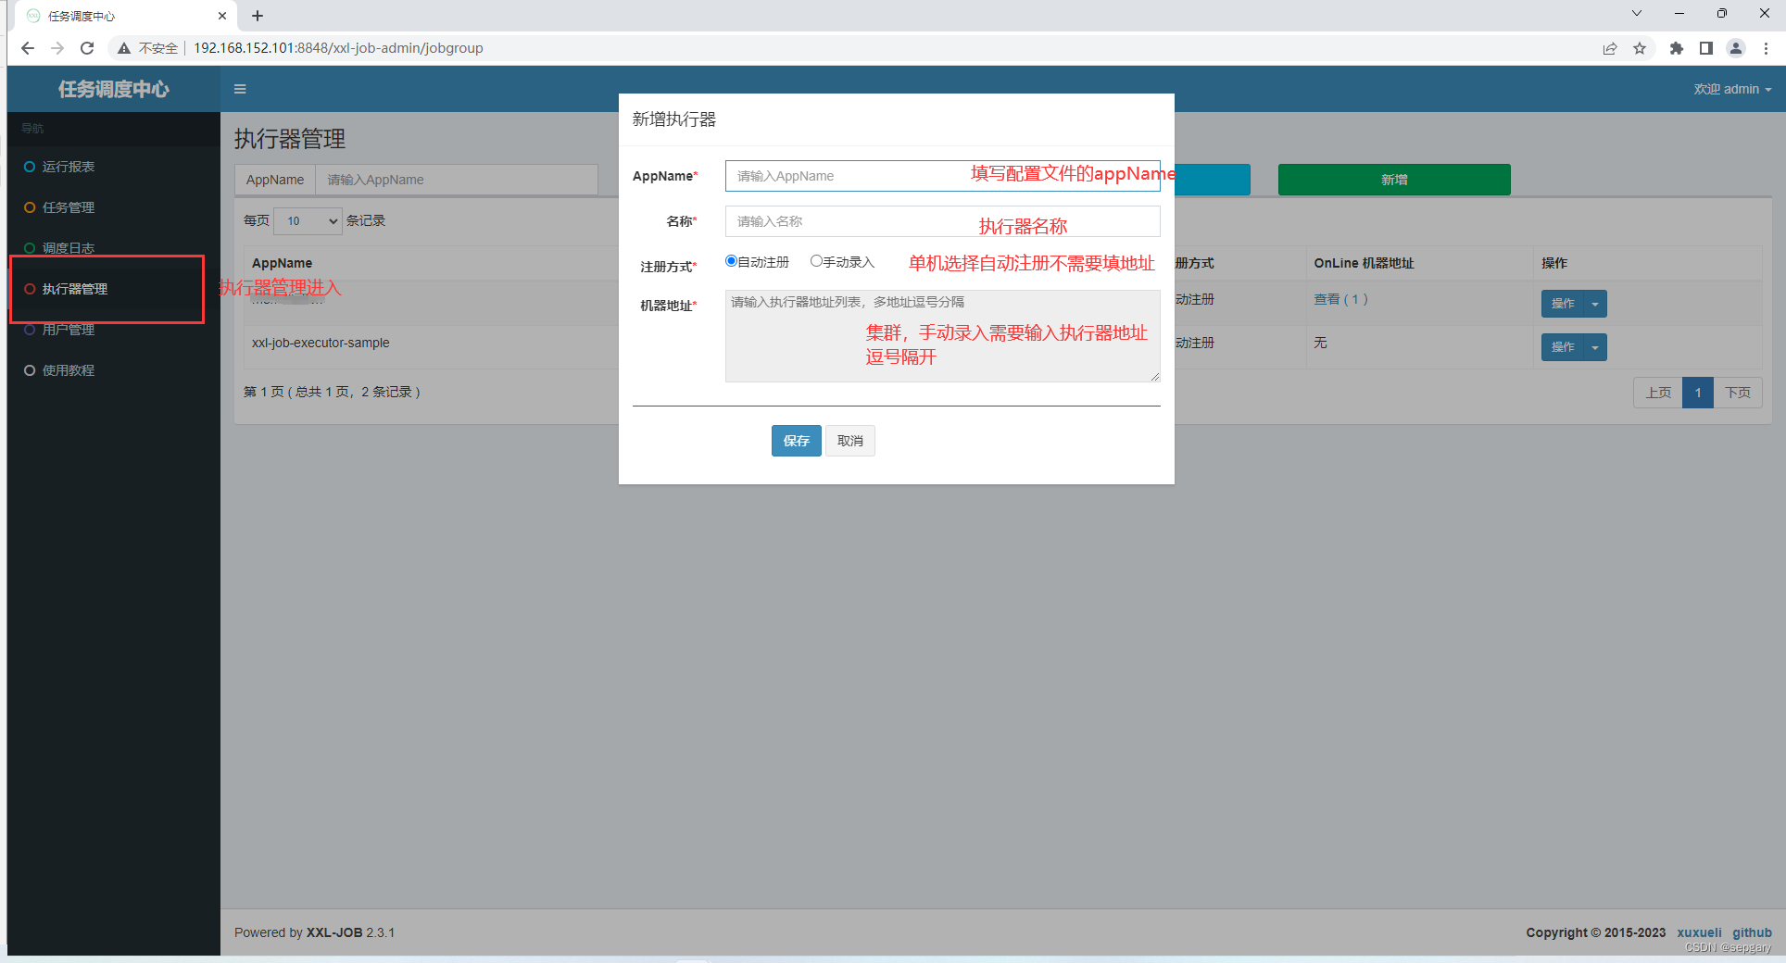Click the AppName search input on the page
This screenshot has height=963, width=1786.
(x=457, y=180)
